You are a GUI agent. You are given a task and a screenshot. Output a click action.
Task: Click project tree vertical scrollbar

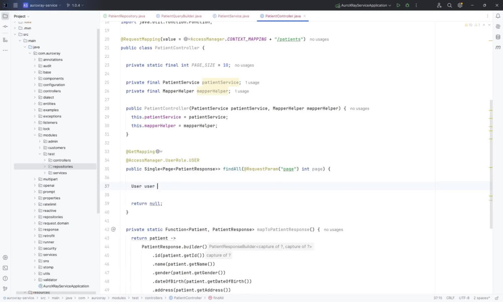[98, 121]
